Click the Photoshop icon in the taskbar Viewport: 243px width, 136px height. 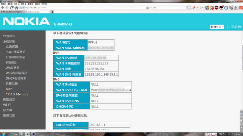[x=33, y=134]
